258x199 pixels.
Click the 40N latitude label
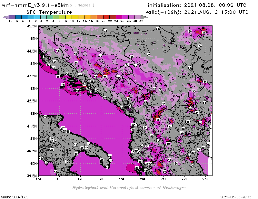pos(33,164)
